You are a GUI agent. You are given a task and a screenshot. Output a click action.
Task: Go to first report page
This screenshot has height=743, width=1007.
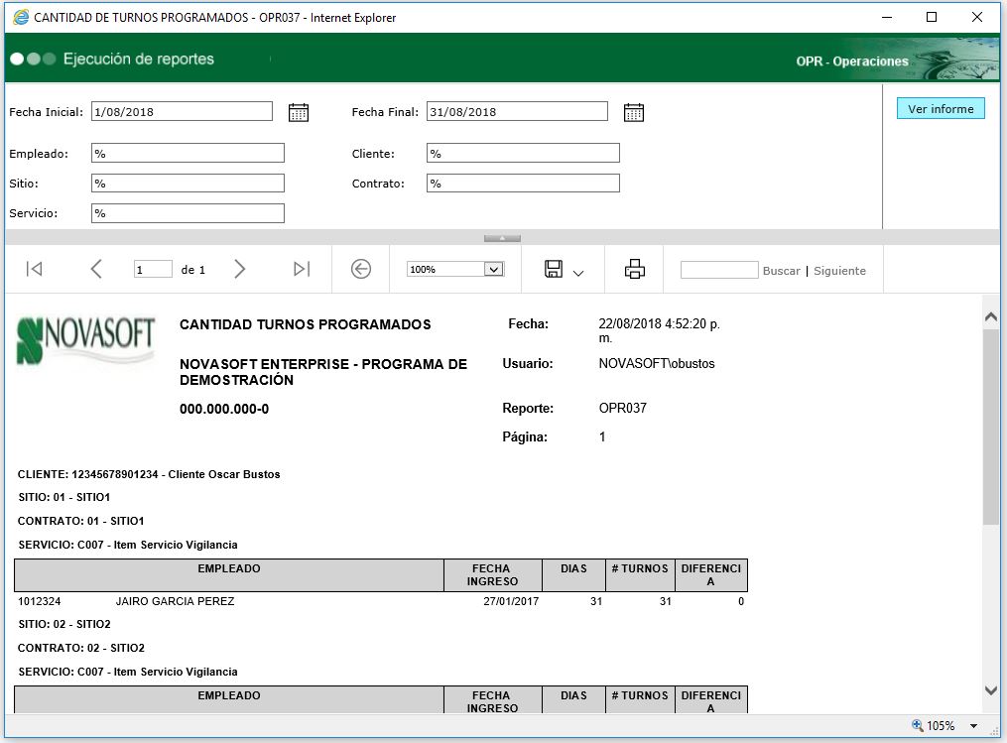(x=35, y=269)
